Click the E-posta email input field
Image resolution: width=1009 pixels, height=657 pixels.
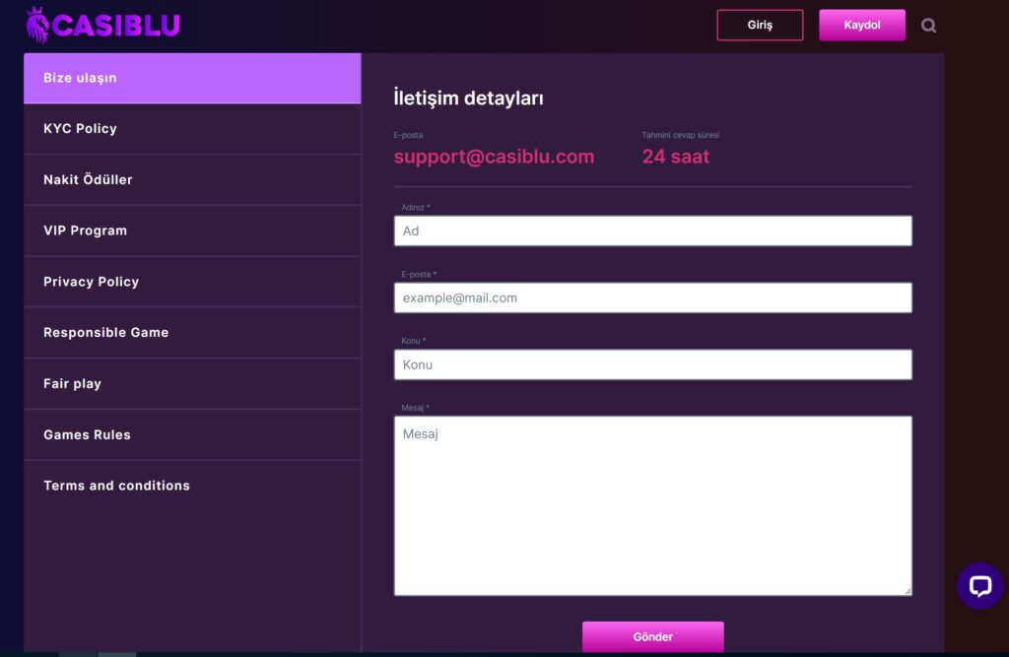[652, 297]
